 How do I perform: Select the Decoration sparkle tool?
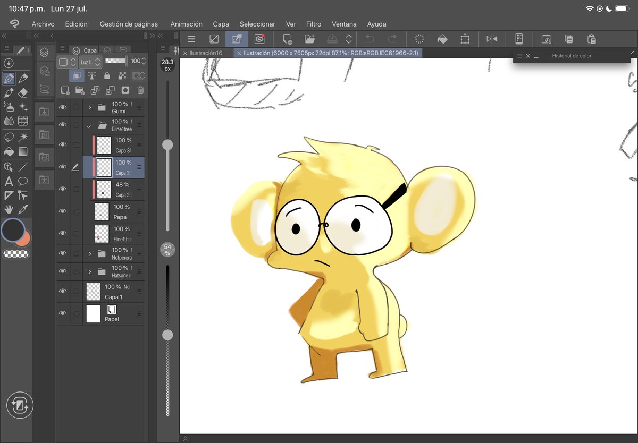coord(23,107)
